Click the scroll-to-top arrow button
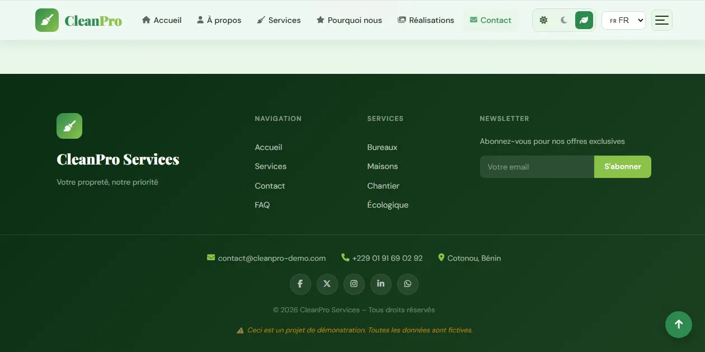This screenshot has width=705, height=352. tap(678, 324)
